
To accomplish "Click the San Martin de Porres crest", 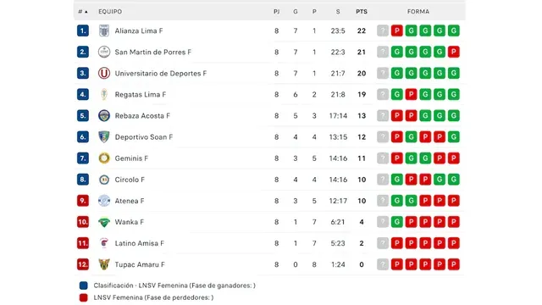I will click(x=104, y=52).
